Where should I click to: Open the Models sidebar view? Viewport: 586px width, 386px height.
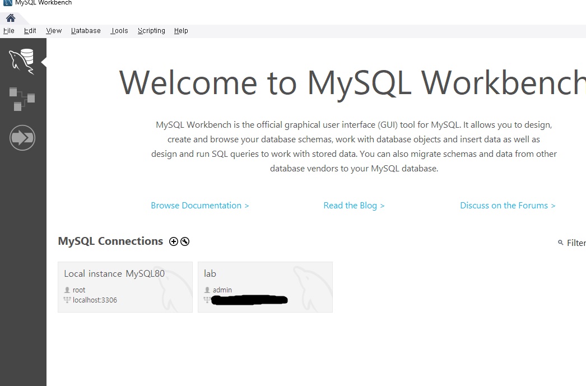tap(22, 99)
